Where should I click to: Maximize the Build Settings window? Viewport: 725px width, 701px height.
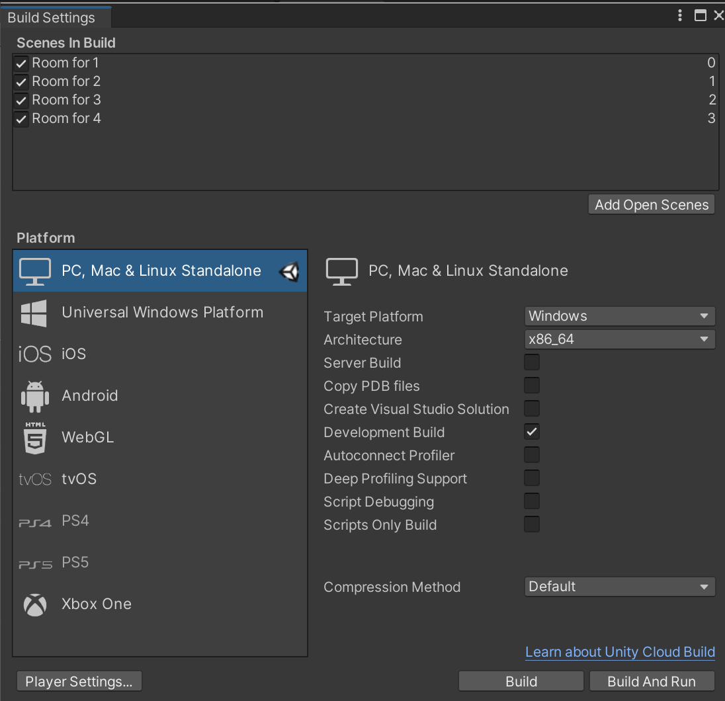pos(700,15)
